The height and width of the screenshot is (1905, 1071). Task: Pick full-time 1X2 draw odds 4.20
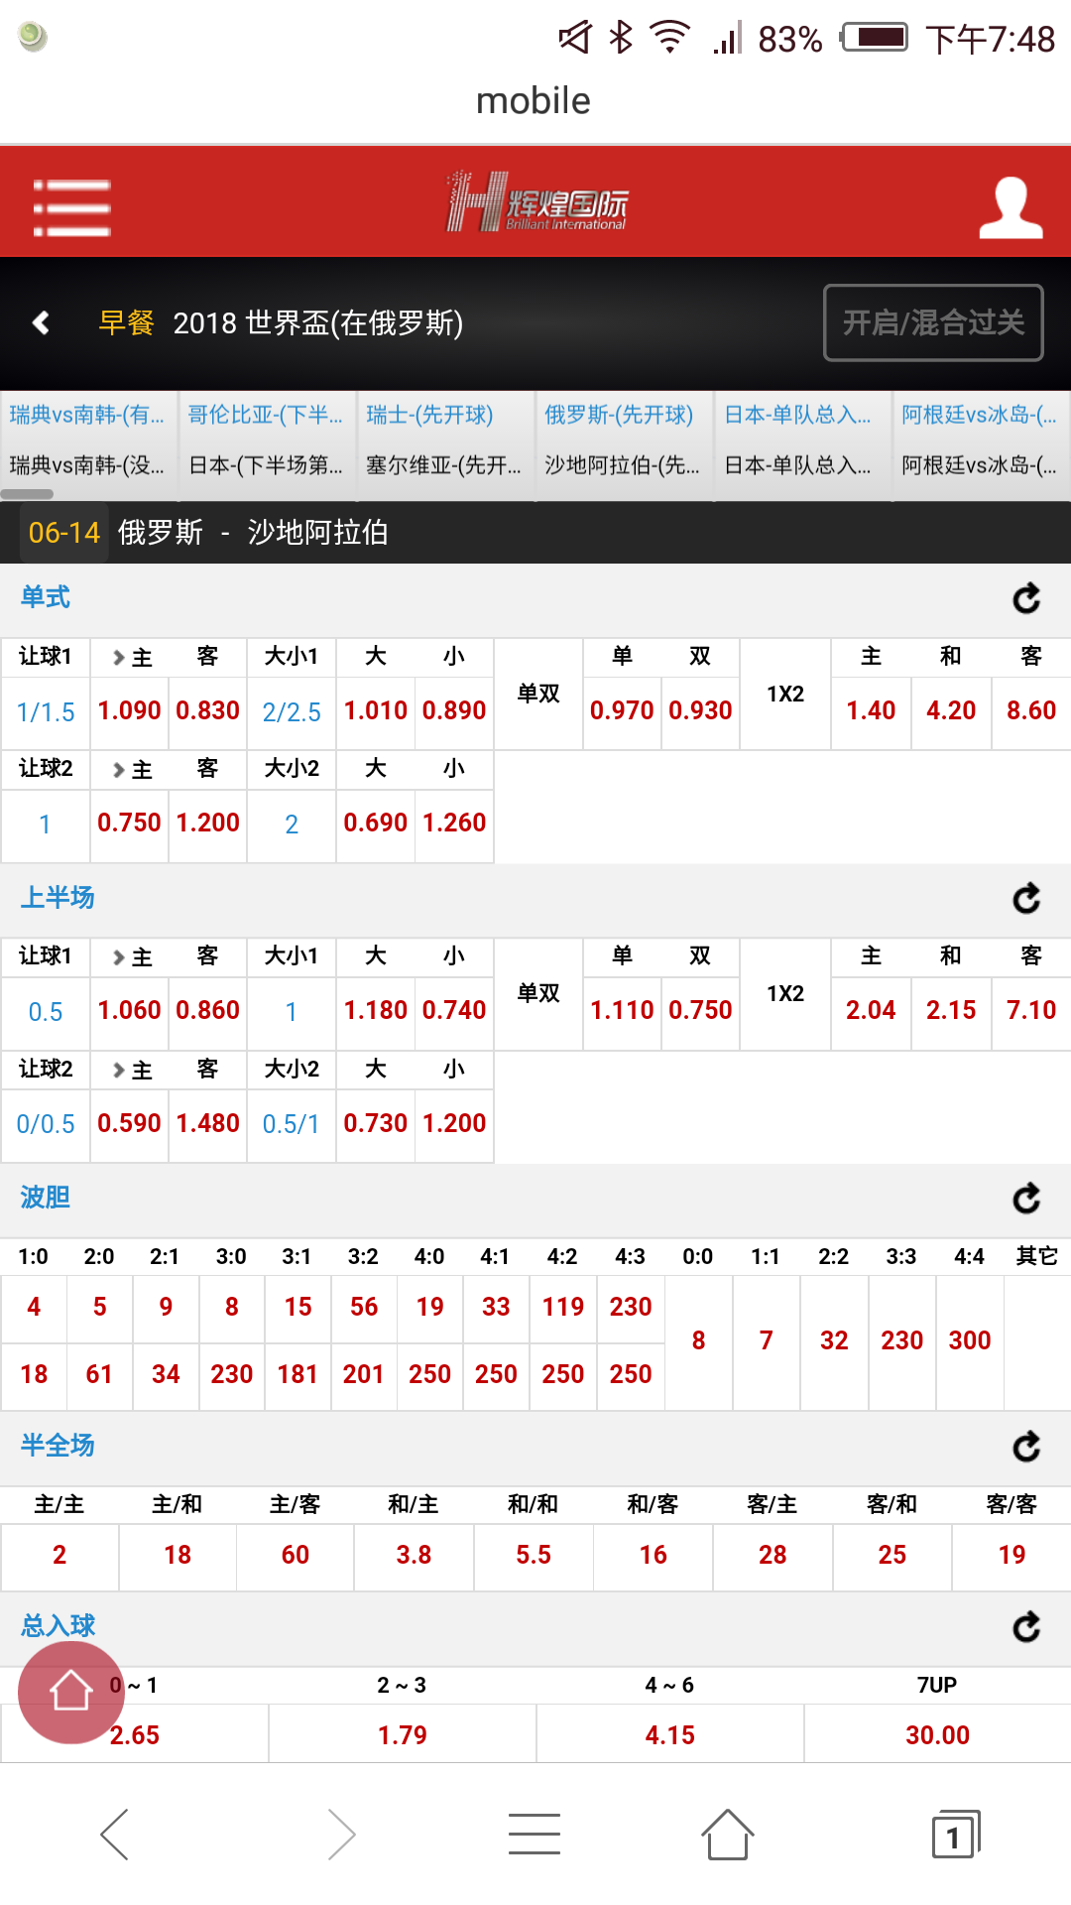tap(950, 710)
